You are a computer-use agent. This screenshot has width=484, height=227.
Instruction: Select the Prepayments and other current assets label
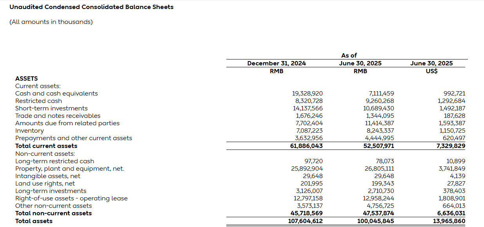[74, 138]
